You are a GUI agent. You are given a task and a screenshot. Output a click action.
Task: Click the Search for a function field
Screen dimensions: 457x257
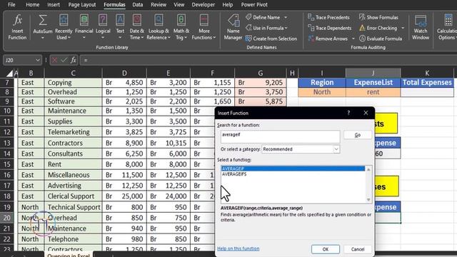280,136
